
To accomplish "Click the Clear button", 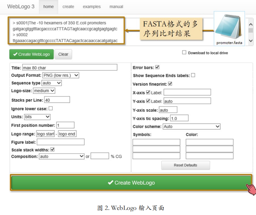I will coord(63,54).
